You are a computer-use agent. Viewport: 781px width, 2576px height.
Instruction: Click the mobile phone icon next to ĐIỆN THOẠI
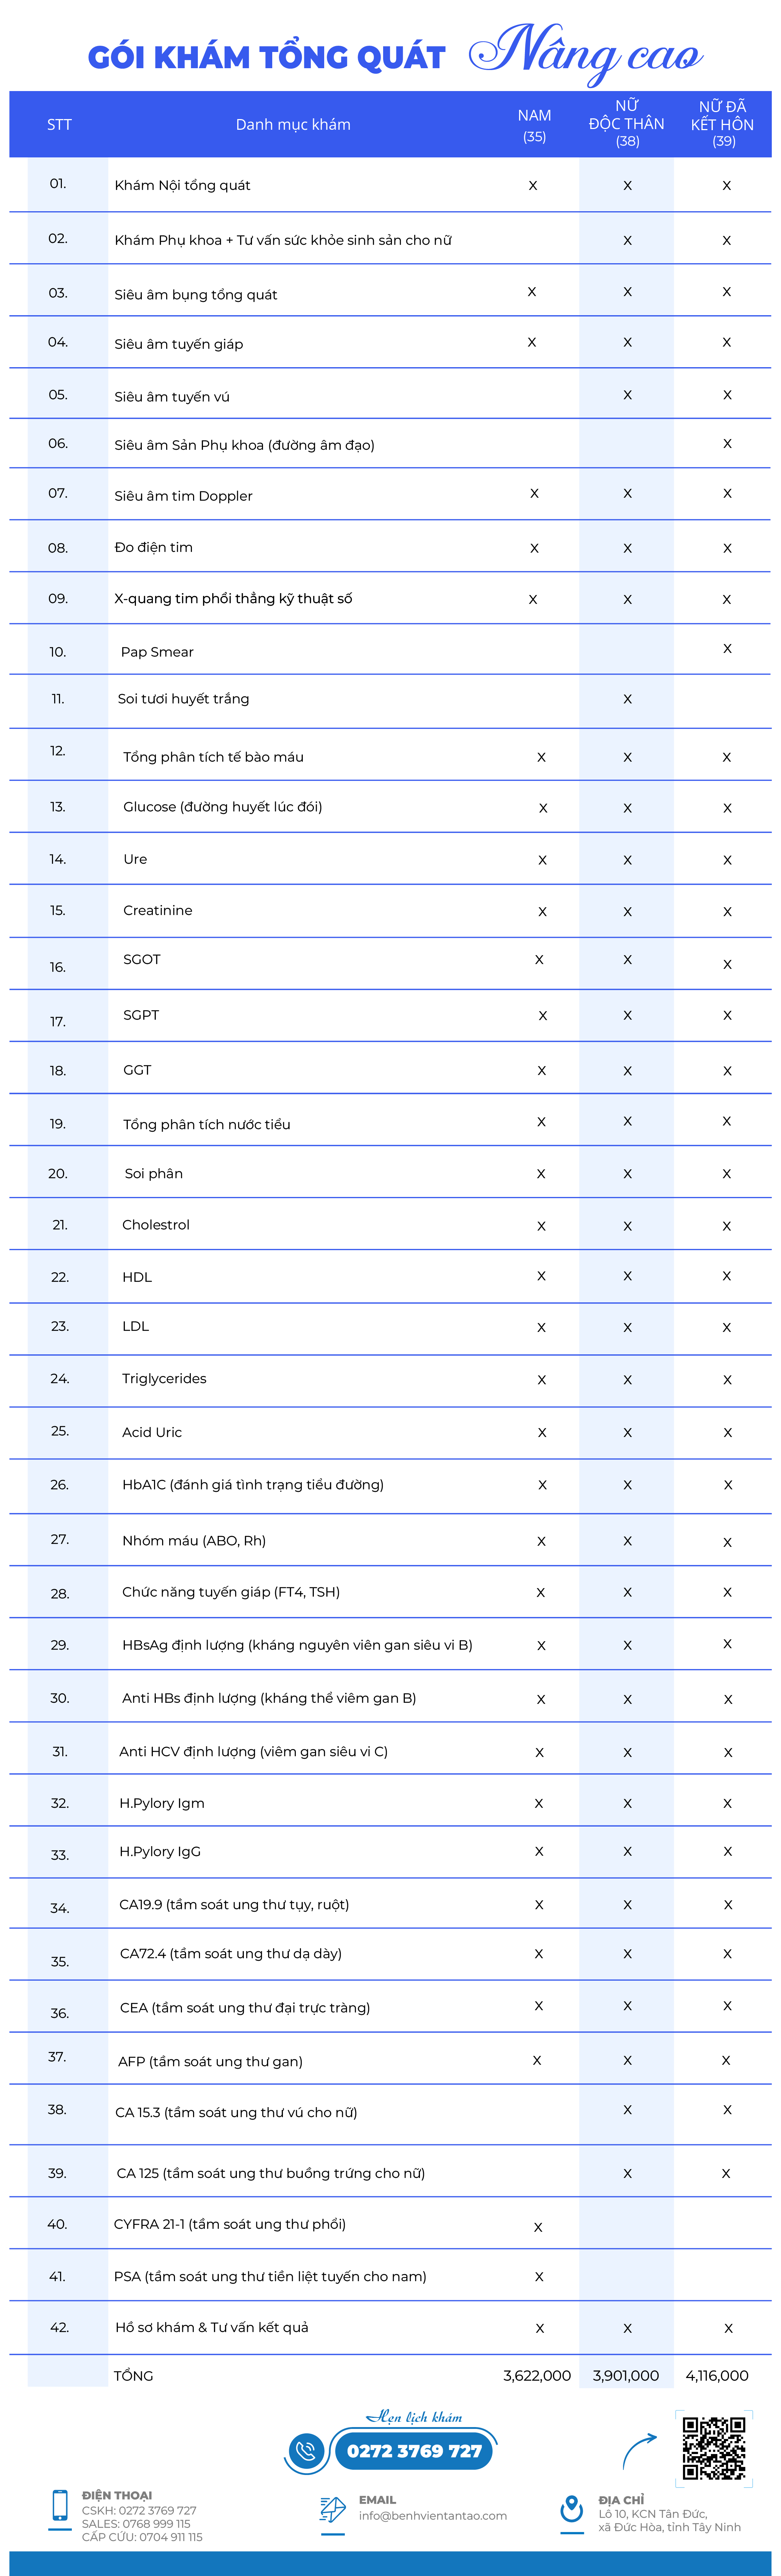[x=60, y=2505]
